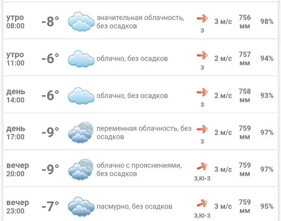
Task: Click the cloud icon for 08:00 forecast
Action: point(81,22)
